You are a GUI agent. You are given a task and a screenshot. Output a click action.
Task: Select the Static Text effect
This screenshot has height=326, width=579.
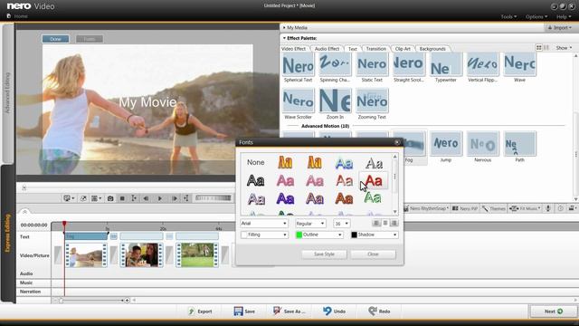[372, 67]
